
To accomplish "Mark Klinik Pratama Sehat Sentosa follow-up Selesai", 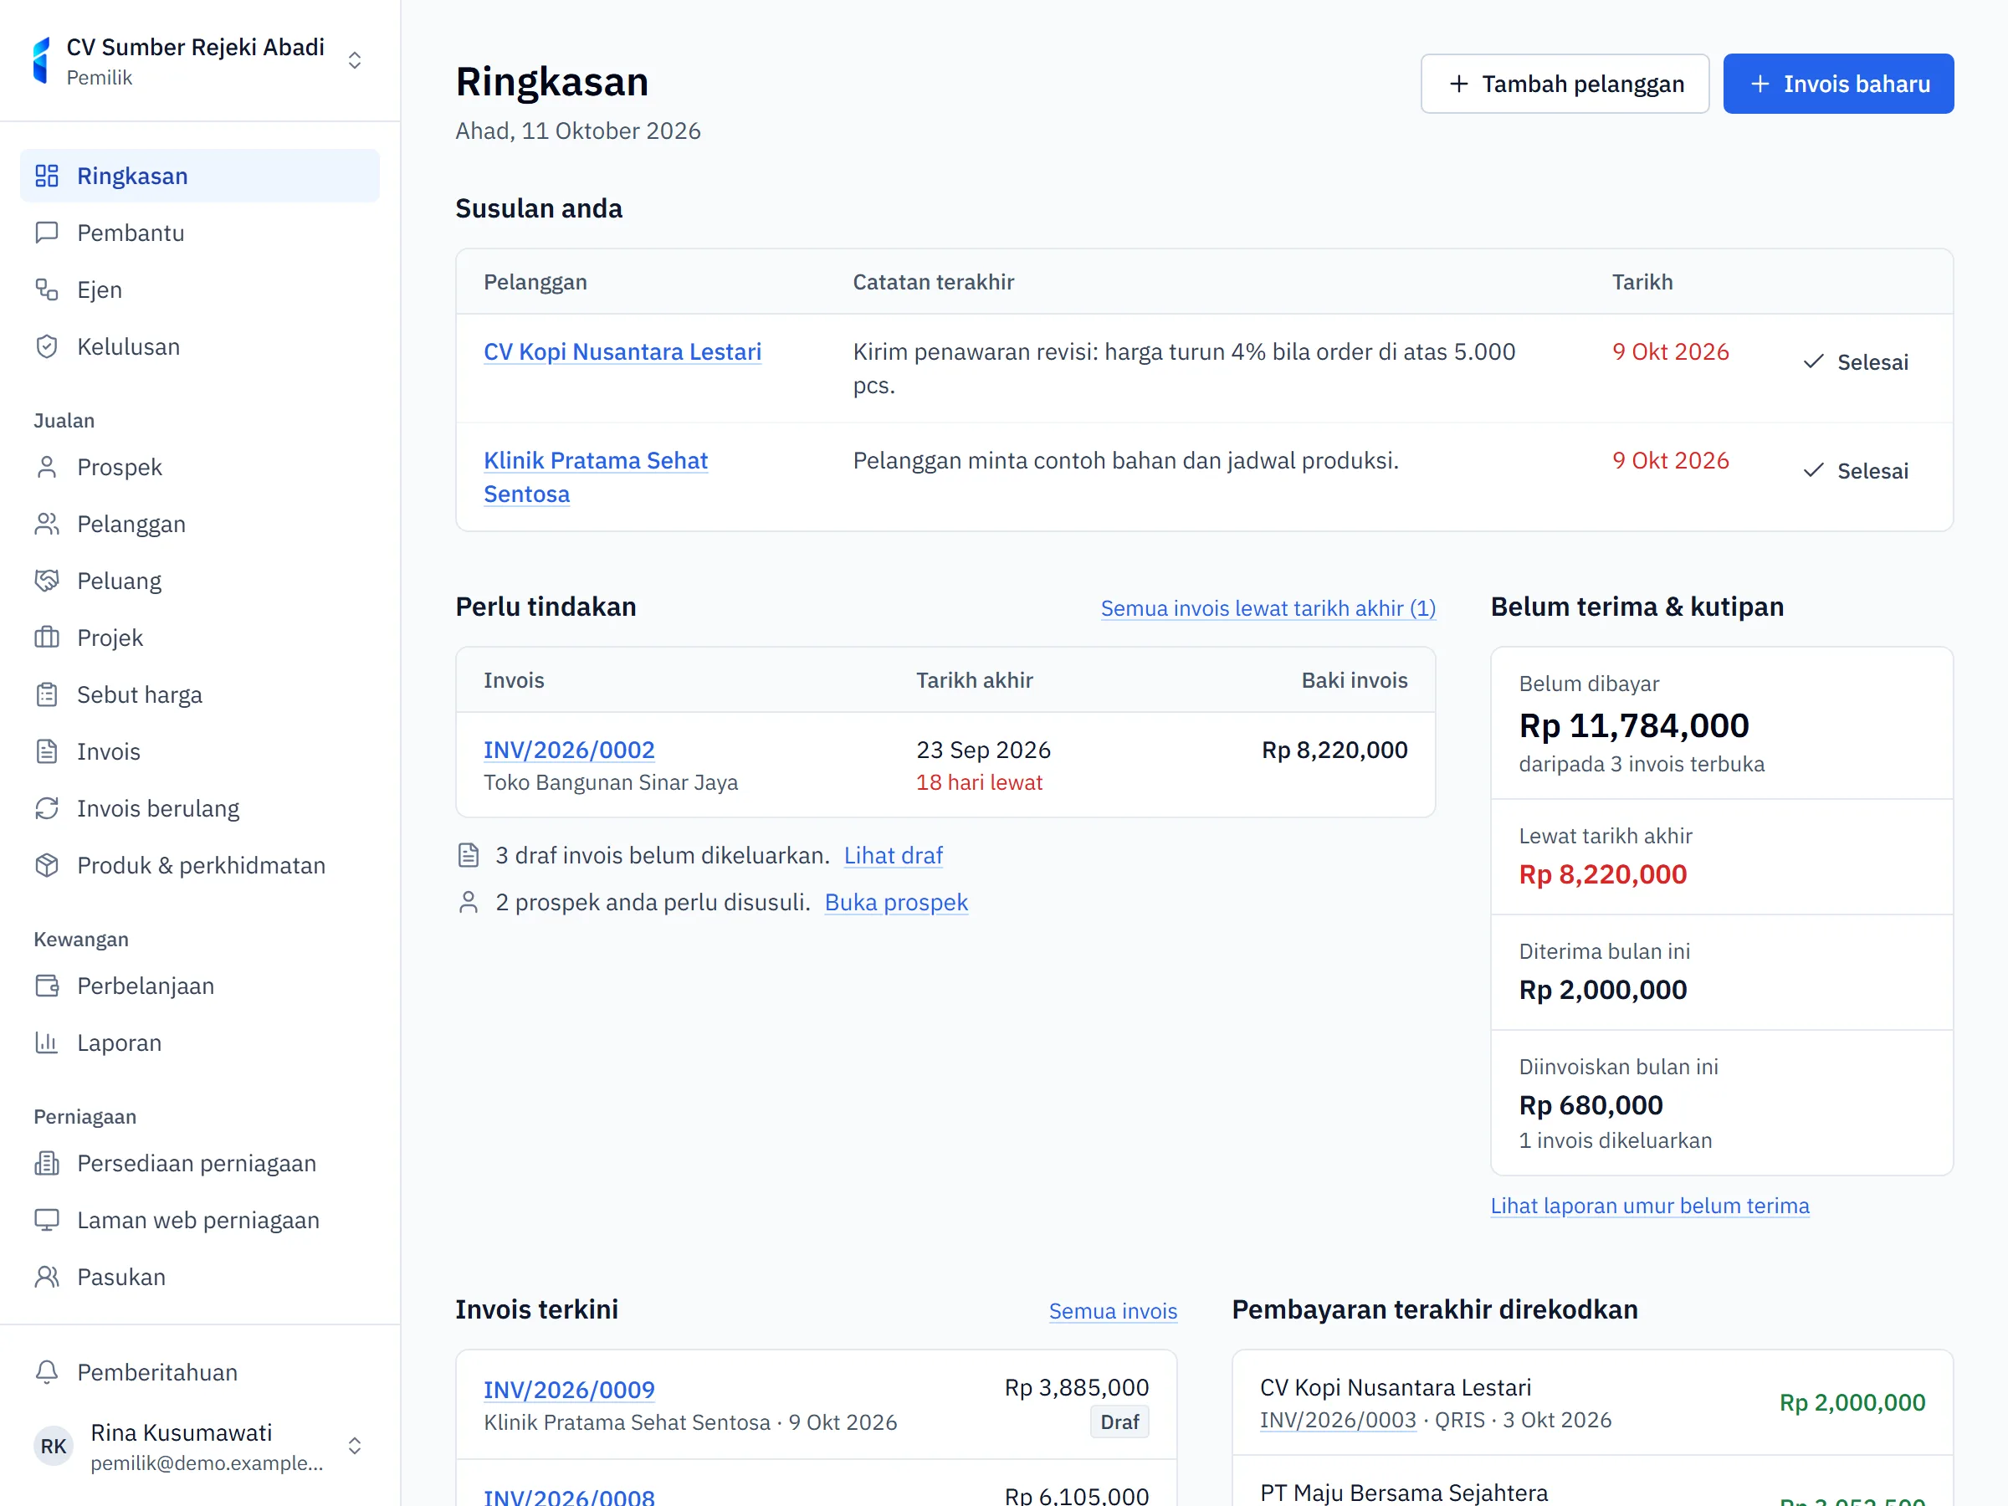I will click(1855, 471).
